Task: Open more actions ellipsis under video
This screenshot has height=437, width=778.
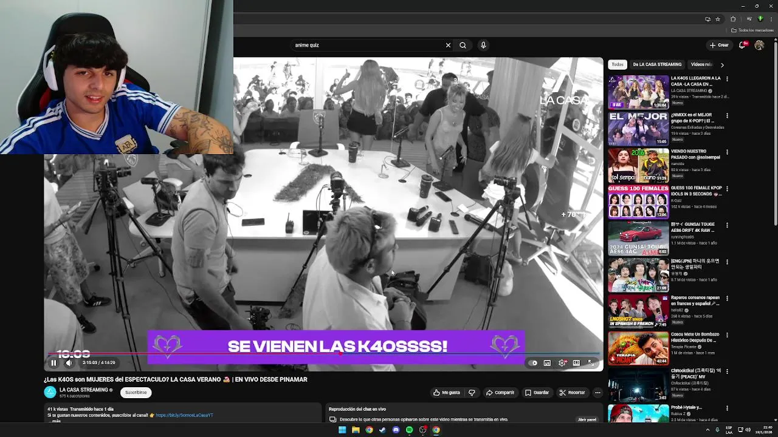Action: click(597, 393)
